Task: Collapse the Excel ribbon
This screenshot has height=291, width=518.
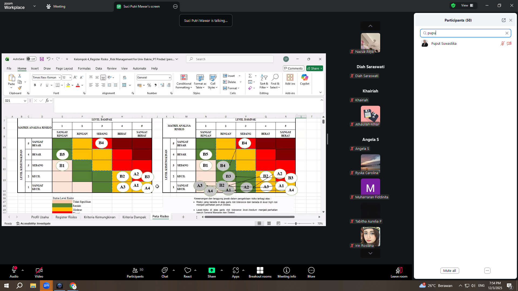Action: click(x=321, y=92)
